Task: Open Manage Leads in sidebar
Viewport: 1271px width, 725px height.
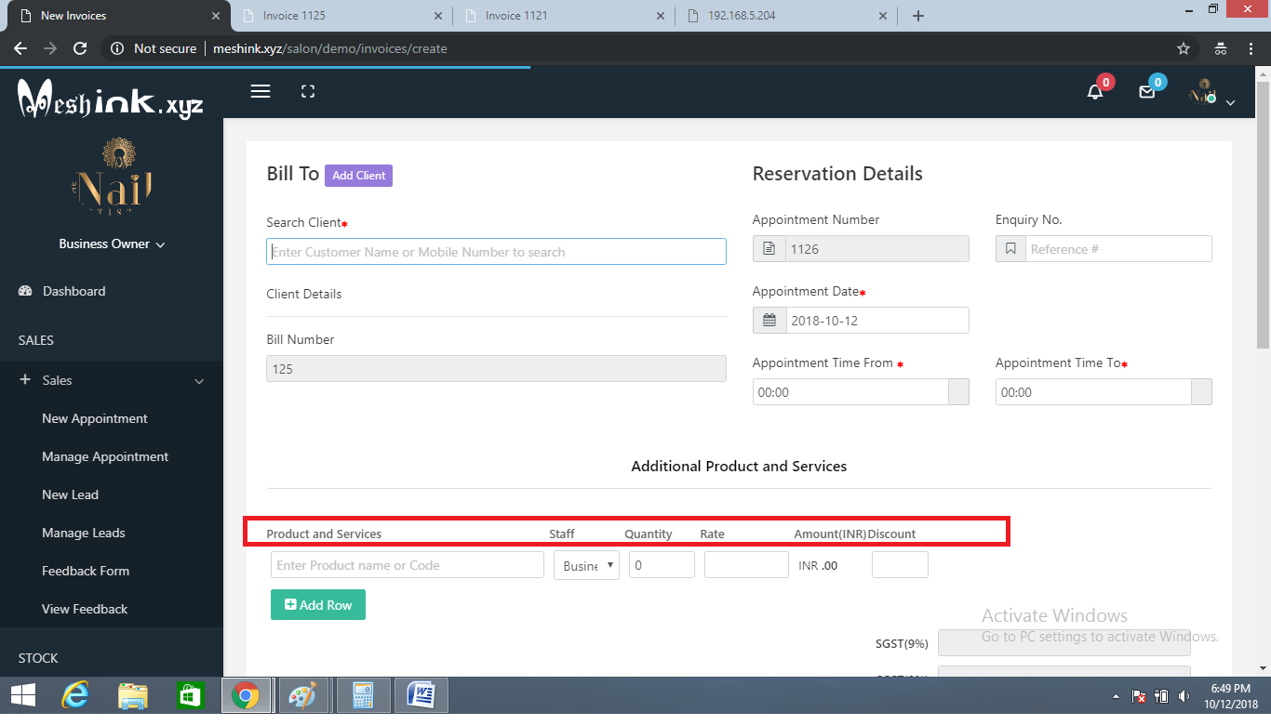Action: (84, 533)
